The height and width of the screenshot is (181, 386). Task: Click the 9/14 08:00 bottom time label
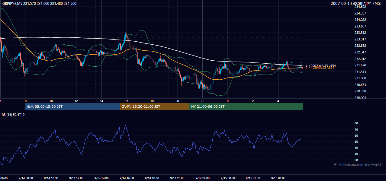click(x=26, y=178)
